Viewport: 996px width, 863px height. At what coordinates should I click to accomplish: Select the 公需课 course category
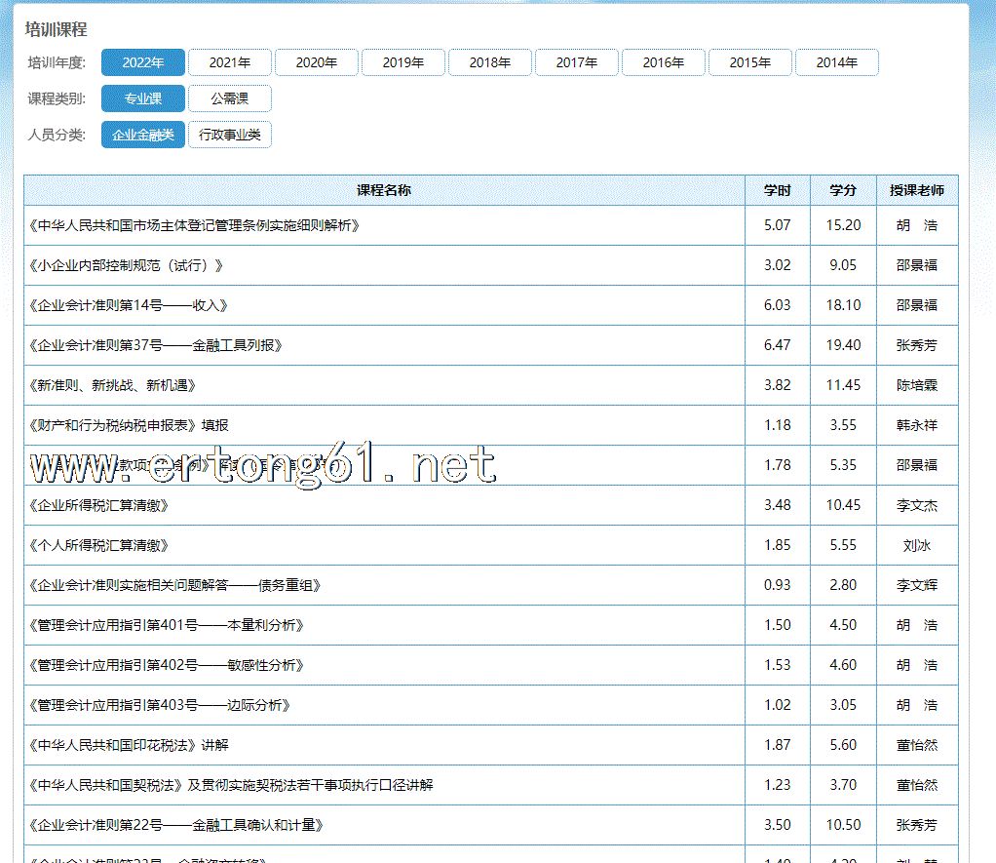click(229, 98)
